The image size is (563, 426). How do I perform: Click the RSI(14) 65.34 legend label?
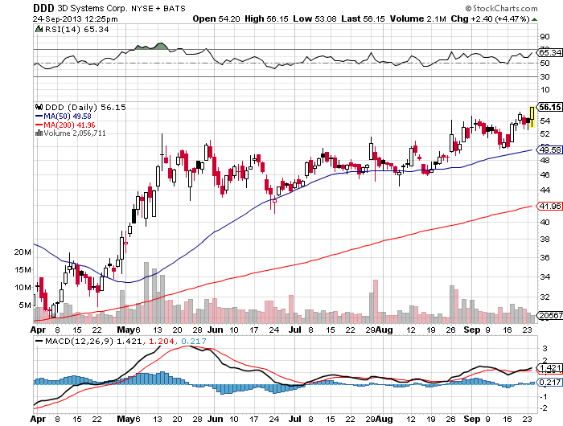pos(76,30)
